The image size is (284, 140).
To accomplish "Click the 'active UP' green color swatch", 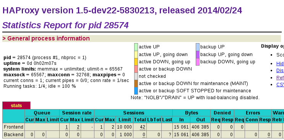I will (136, 47).
